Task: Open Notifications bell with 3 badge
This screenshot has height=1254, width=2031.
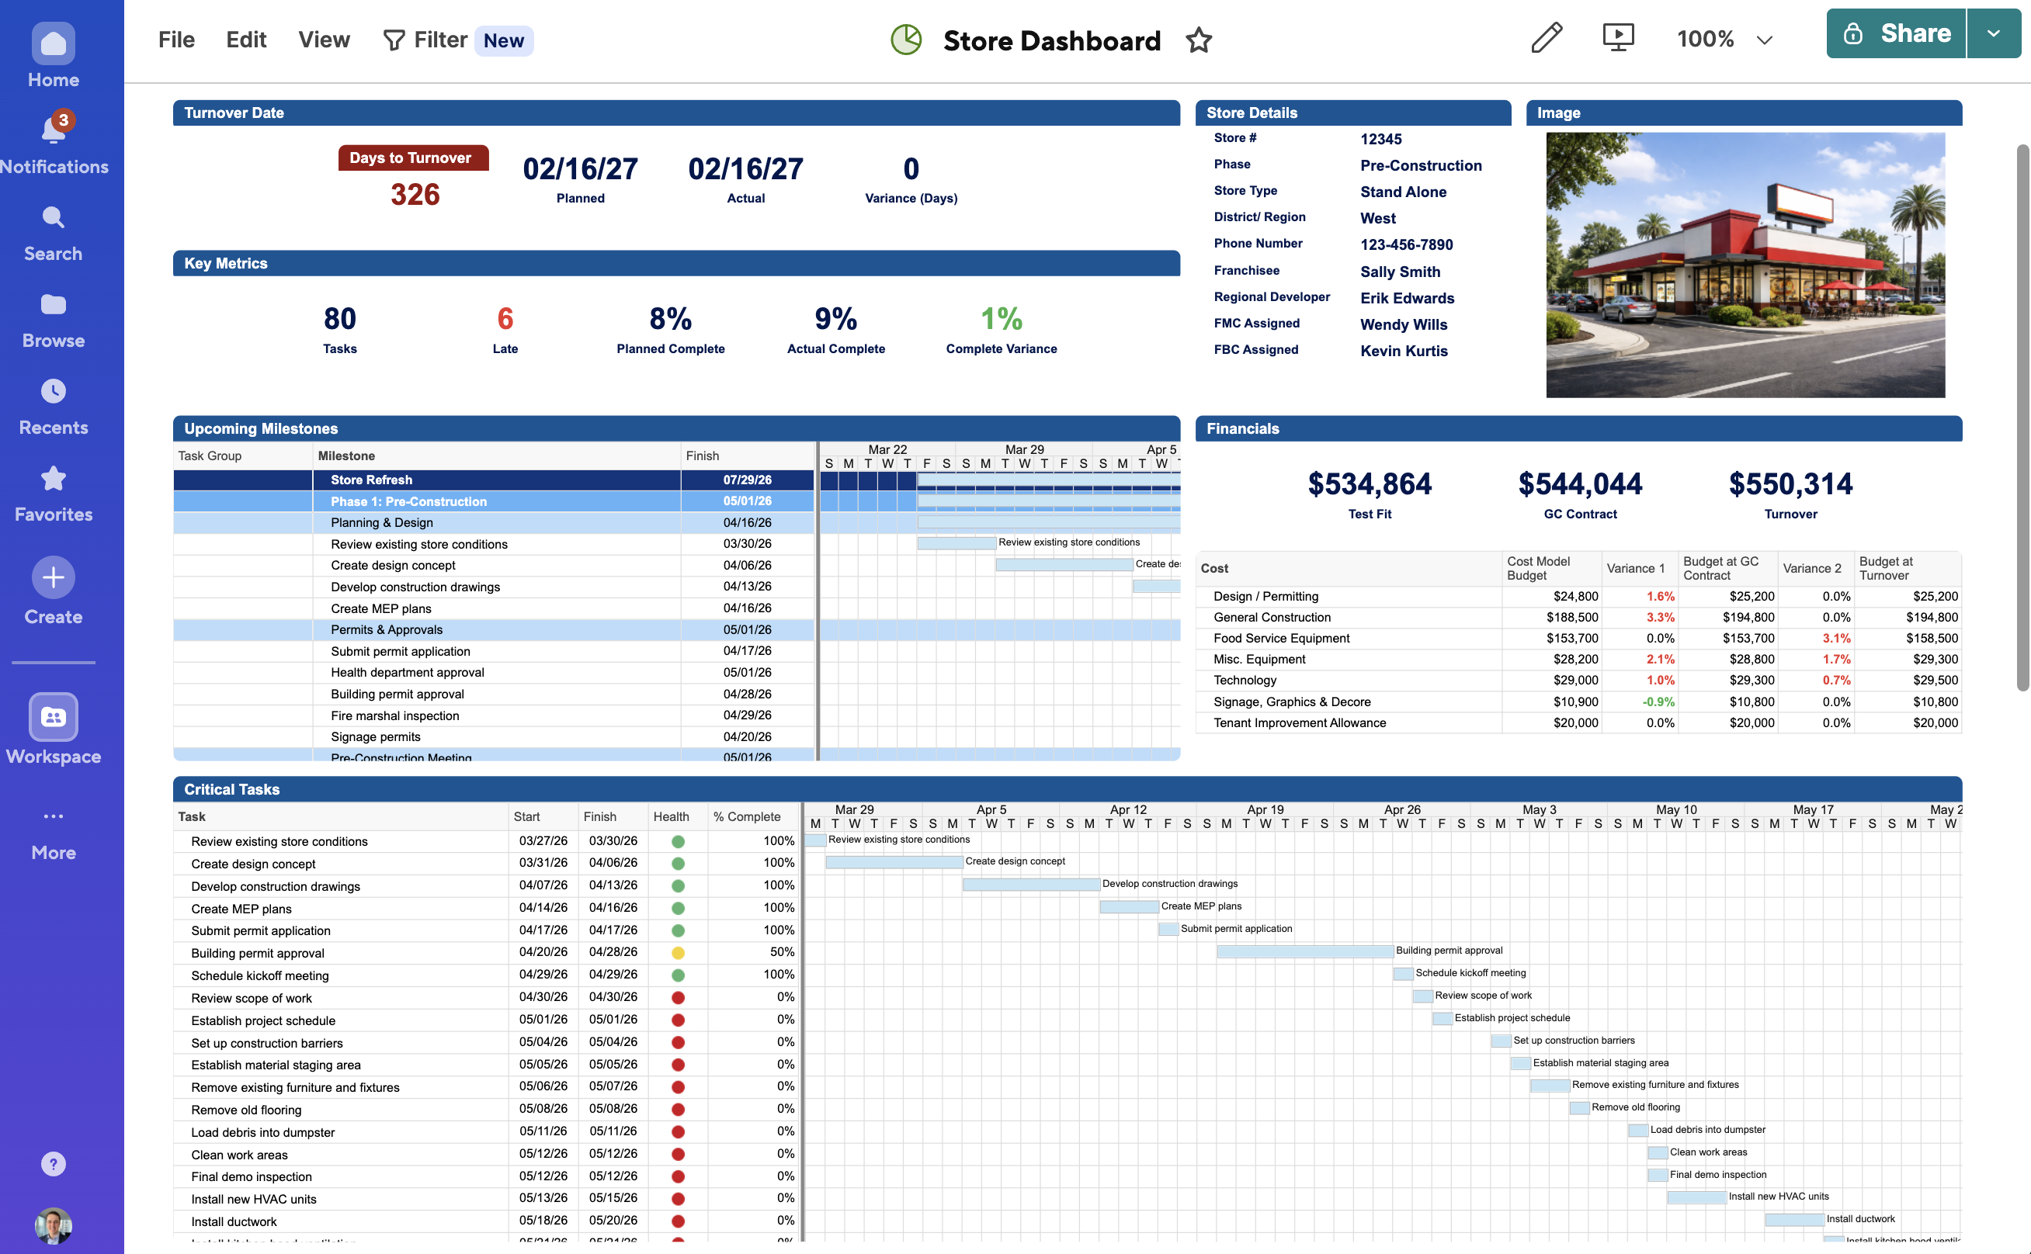Action: point(53,130)
